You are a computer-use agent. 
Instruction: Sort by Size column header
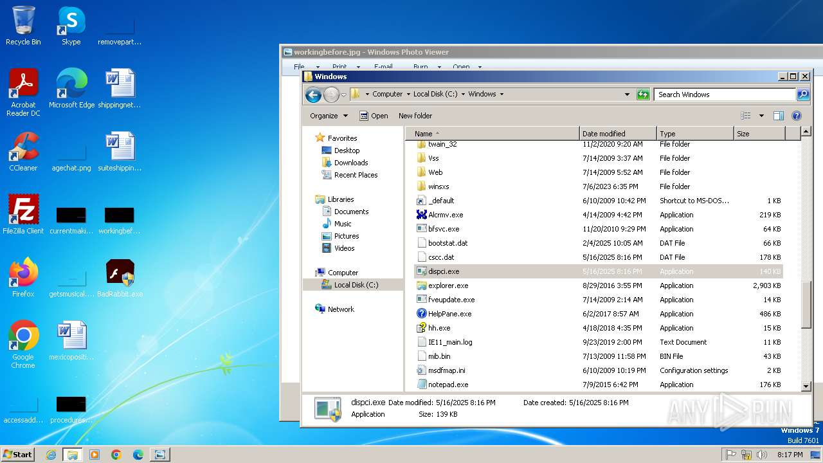(759, 134)
